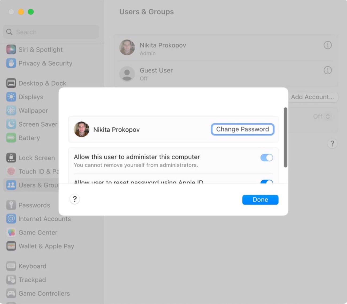This screenshot has width=347, height=304.
Task: Select the Trackpad icon in sidebar
Action: (11, 279)
